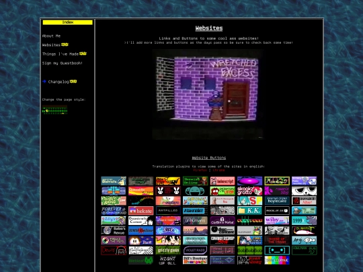Visit skookz' grotto button
363x272 pixels.
pyautogui.click(x=250, y=191)
